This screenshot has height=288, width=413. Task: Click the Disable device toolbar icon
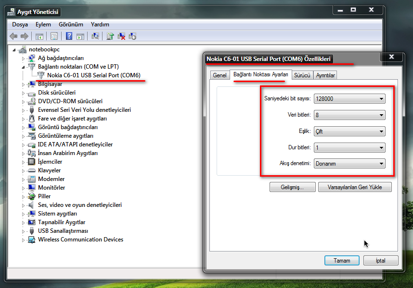132,36
